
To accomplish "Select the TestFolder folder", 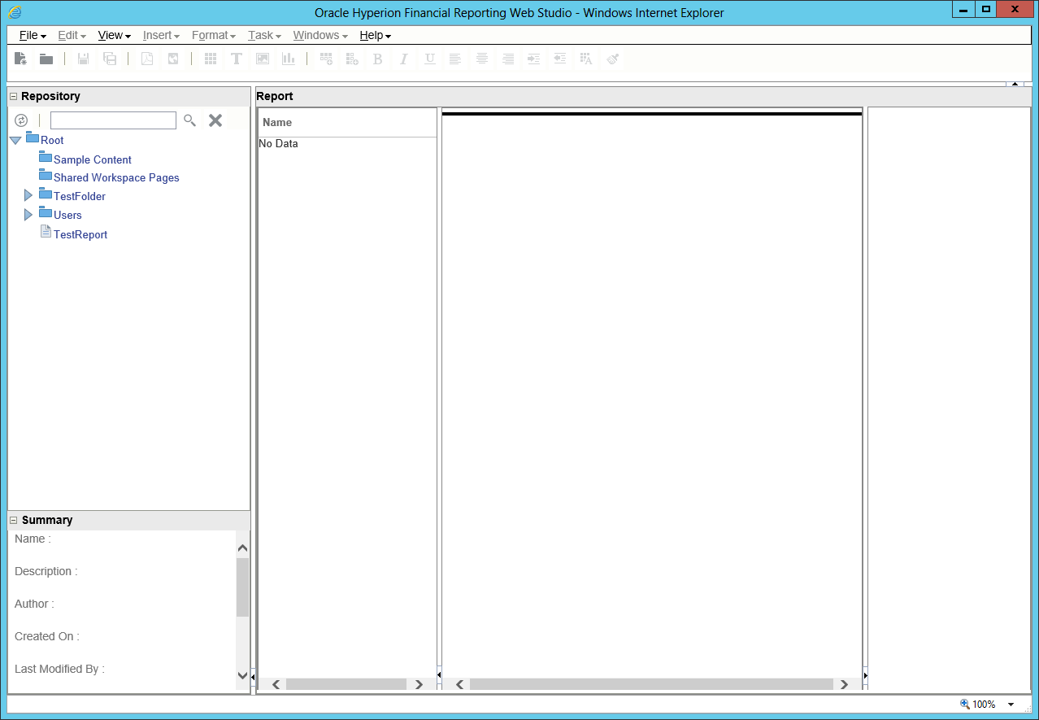I will (80, 196).
